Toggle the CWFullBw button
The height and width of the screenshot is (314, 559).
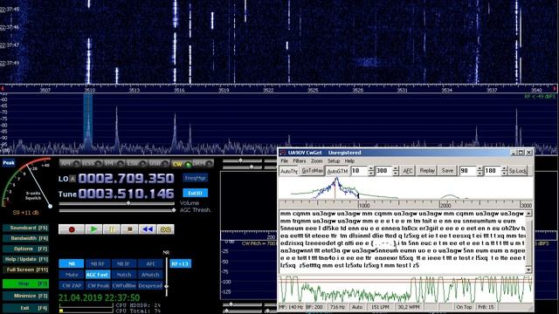pos(124,285)
